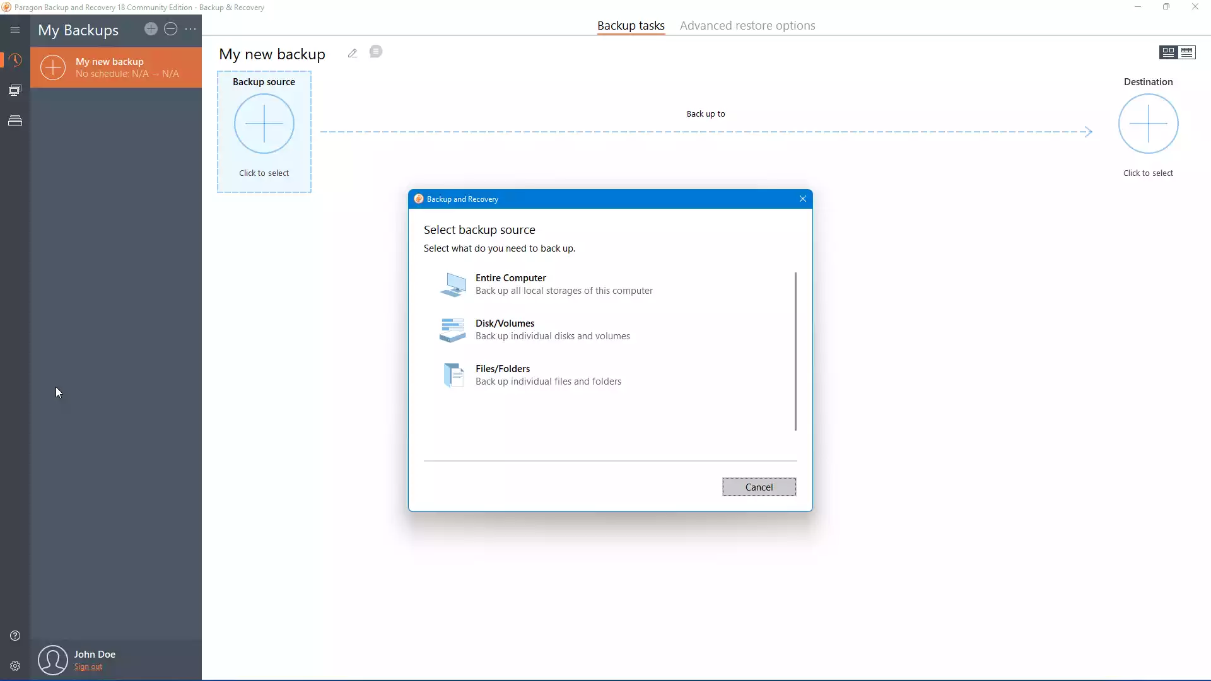Viewport: 1211px width, 681px height.
Task: Rename the backup with the pencil icon
Action: (352, 54)
